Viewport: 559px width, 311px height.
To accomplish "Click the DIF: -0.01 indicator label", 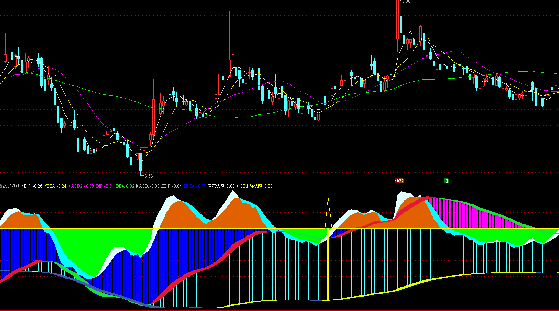I will [105, 186].
